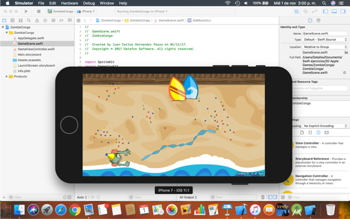Open the Hardware menu
Viewport: 350px width, 219px height.
[x=70, y=3]
